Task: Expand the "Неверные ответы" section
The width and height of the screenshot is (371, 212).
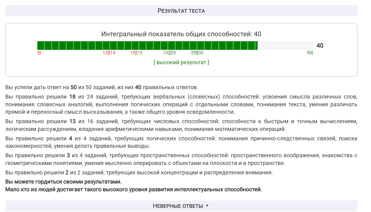Action: pyautogui.click(x=178, y=206)
